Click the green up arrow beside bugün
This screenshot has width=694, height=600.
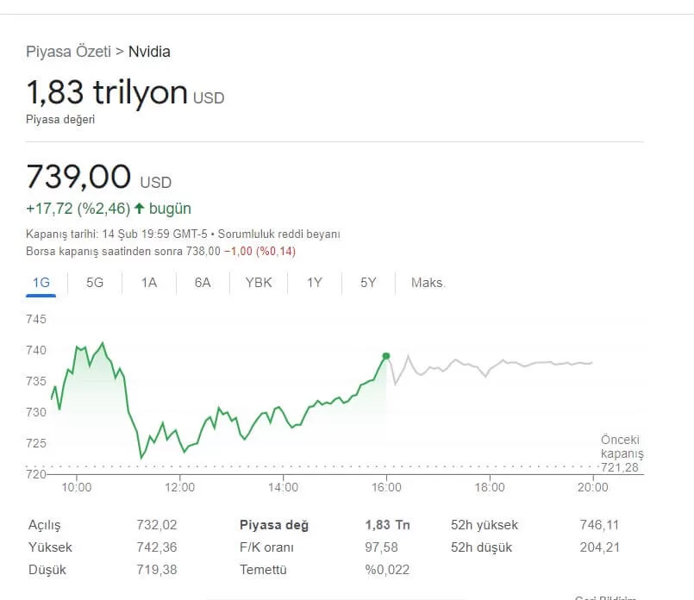pos(139,209)
